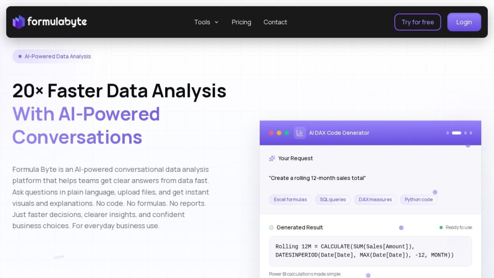Screen dimensions: 494x278
Task: Select the SQL queries chip
Action: pos(333,200)
